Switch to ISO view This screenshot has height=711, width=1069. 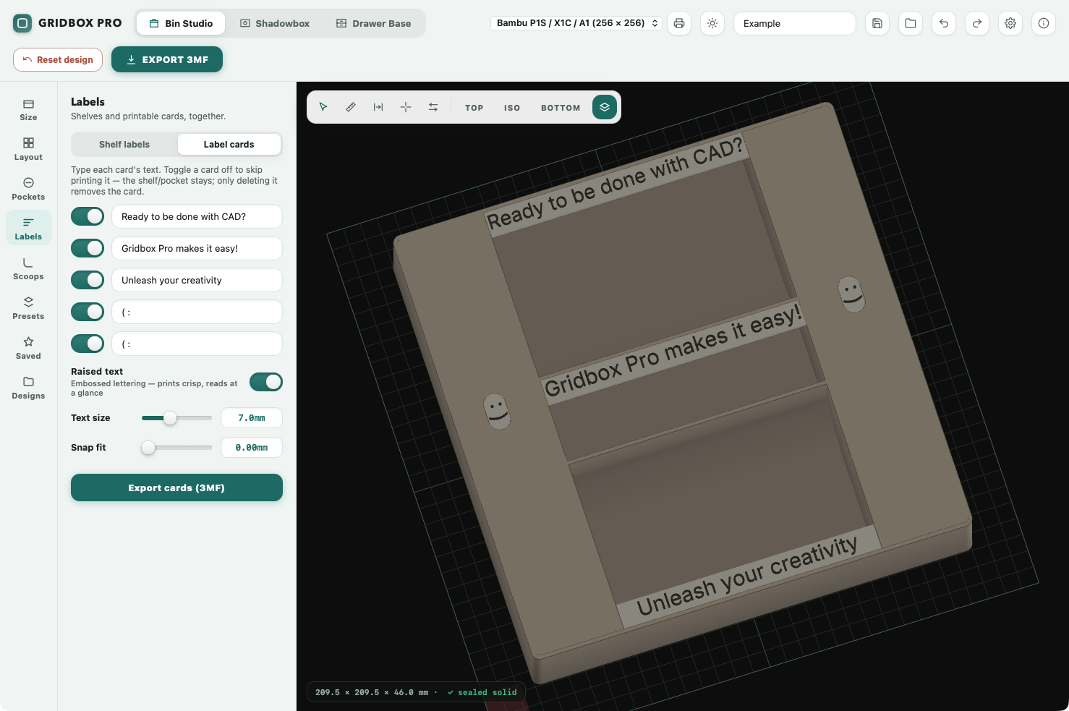coord(512,108)
